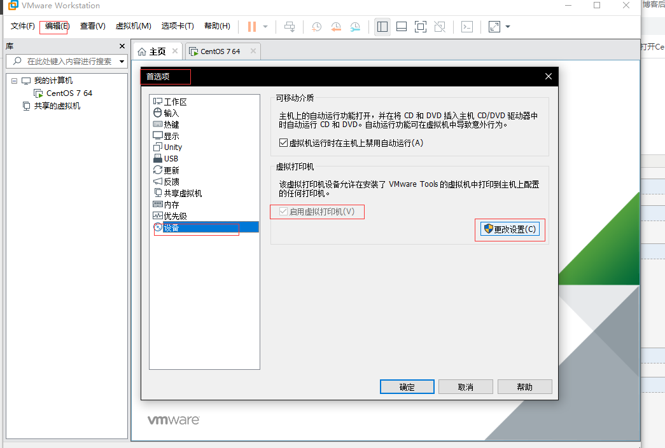
Task: Collapse the 我的计算机 tree node
Action: pyautogui.click(x=15, y=81)
